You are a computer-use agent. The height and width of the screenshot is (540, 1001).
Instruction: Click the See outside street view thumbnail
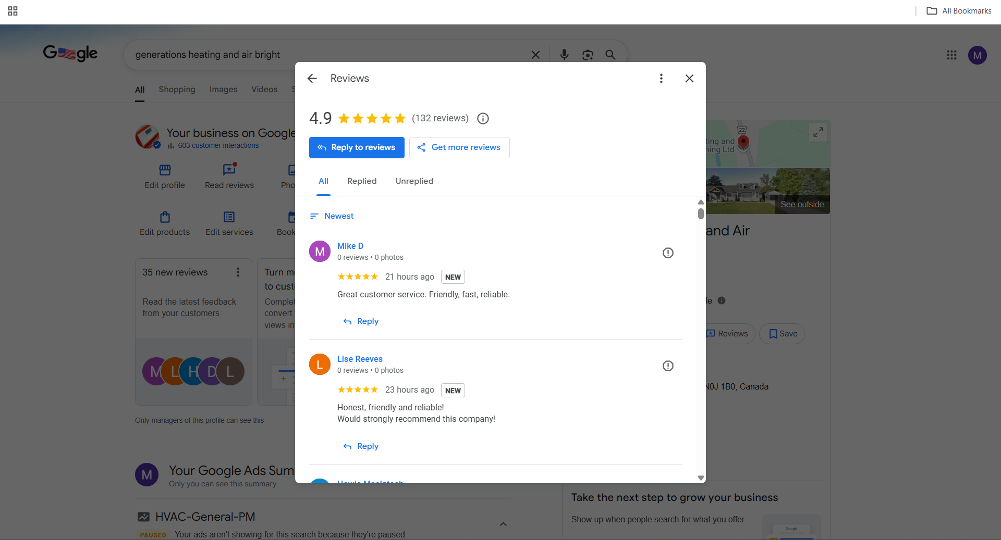point(768,191)
